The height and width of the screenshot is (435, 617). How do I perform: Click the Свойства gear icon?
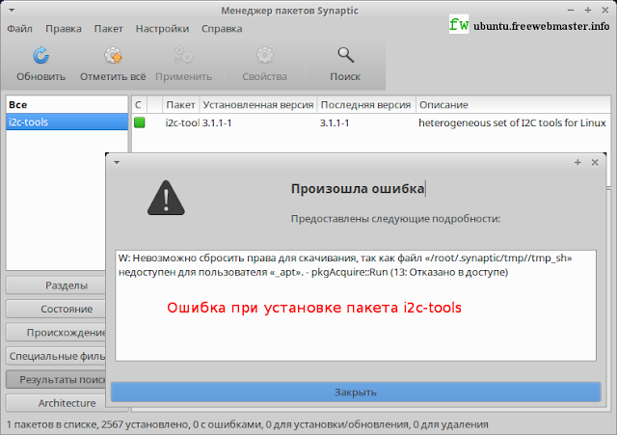tap(264, 55)
